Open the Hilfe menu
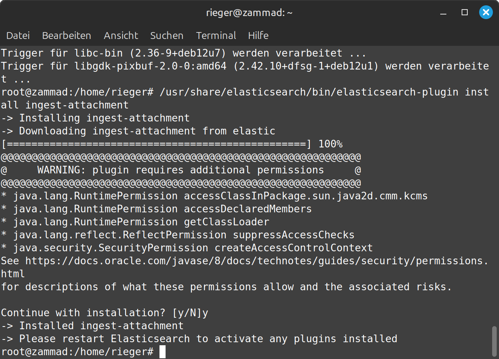The image size is (499, 359). (x=258, y=36)
